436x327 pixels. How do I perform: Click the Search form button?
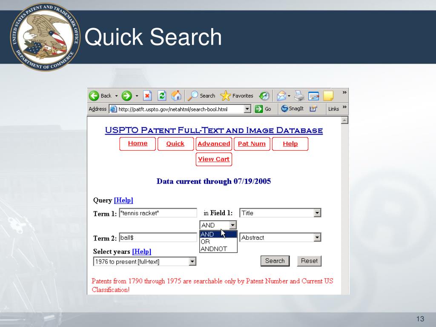click(x=275, y=261)
